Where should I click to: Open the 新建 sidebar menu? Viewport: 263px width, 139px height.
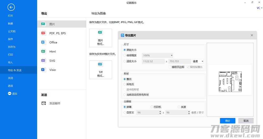point(11,24)
